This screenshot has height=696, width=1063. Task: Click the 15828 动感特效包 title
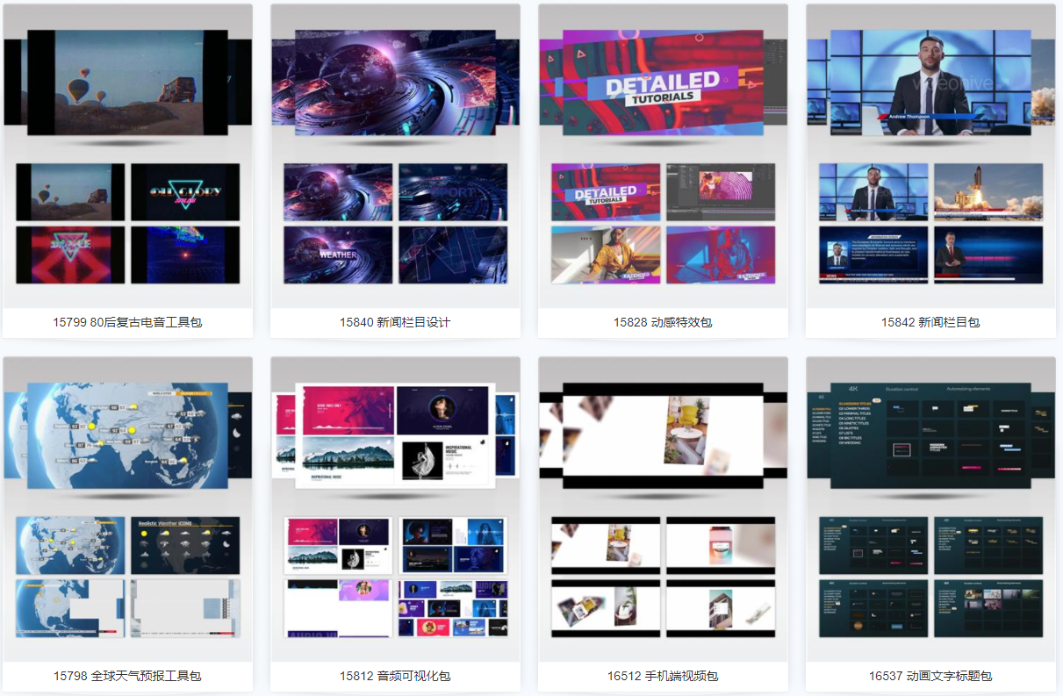663,322
